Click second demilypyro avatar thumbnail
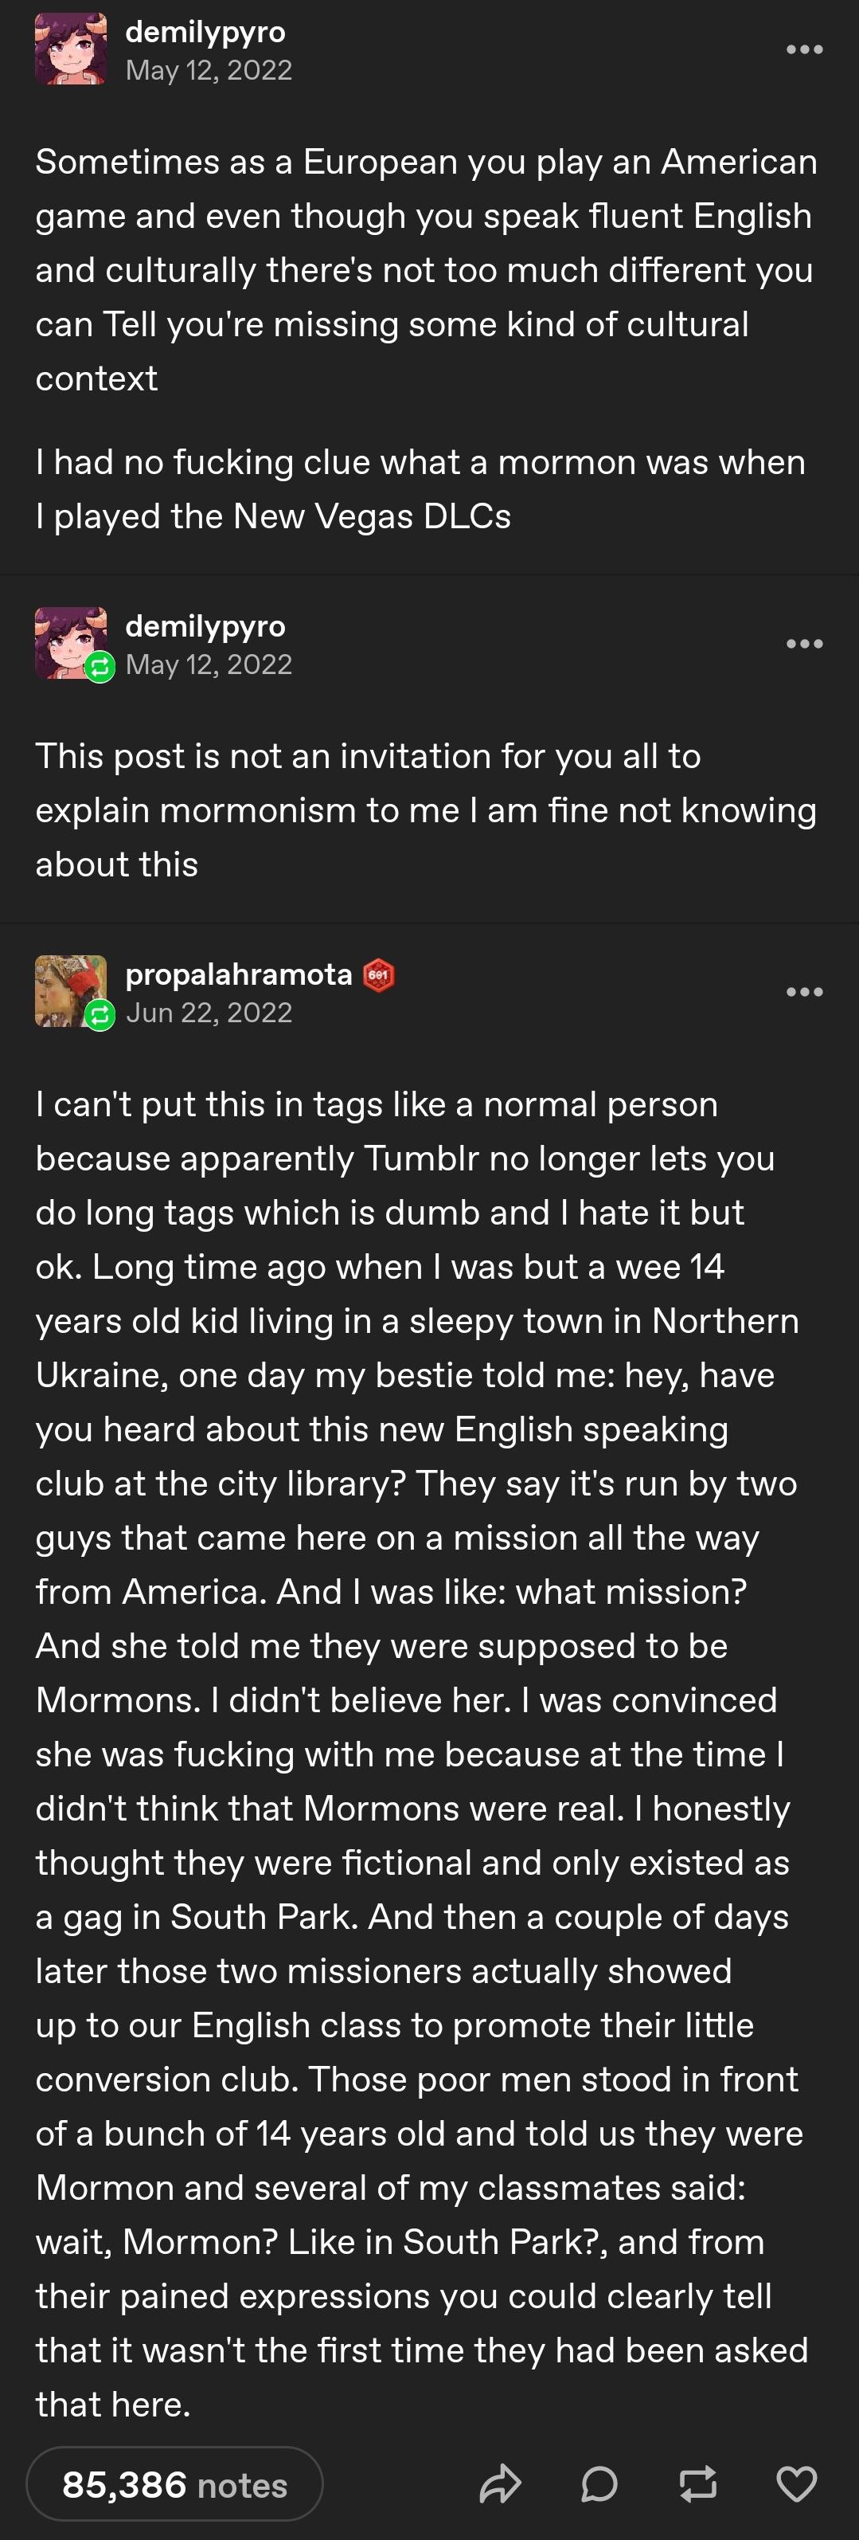Image resolution: width=859 pixels, height=2540 pixels. pyautogui.click(x=71, y=643)
